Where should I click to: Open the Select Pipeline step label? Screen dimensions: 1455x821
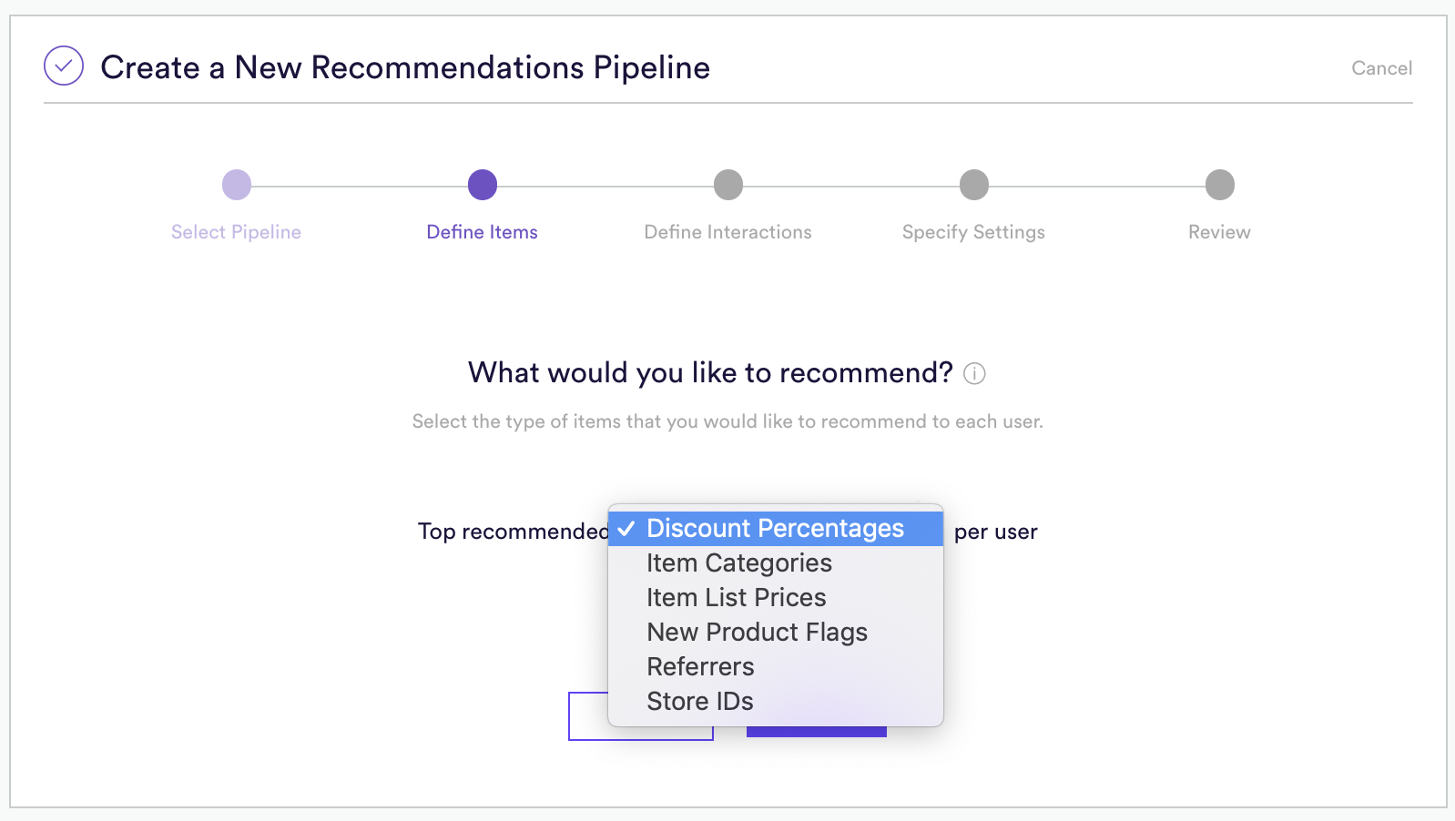pyautogui.click(x=236, y=232)
